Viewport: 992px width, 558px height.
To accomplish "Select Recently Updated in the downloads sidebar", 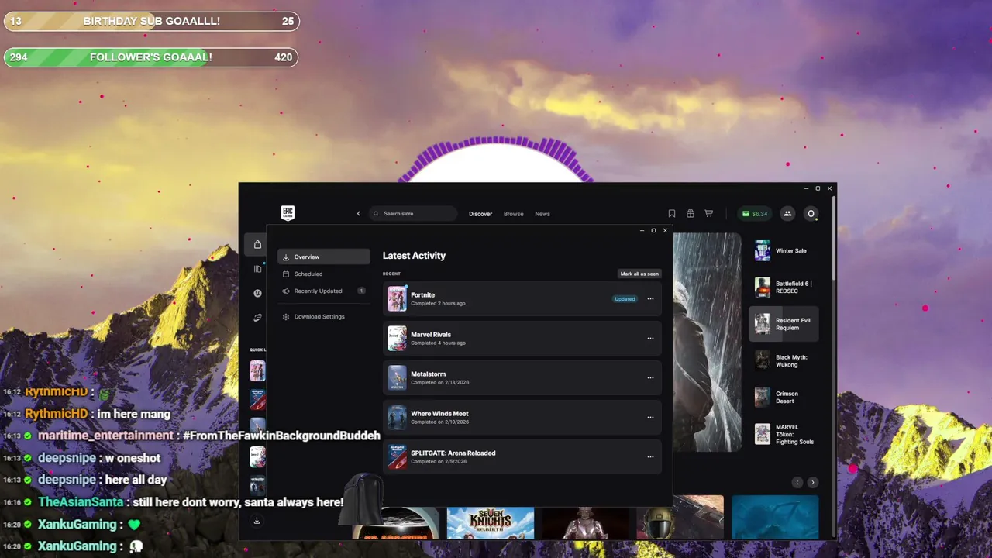I will (324, 291).
